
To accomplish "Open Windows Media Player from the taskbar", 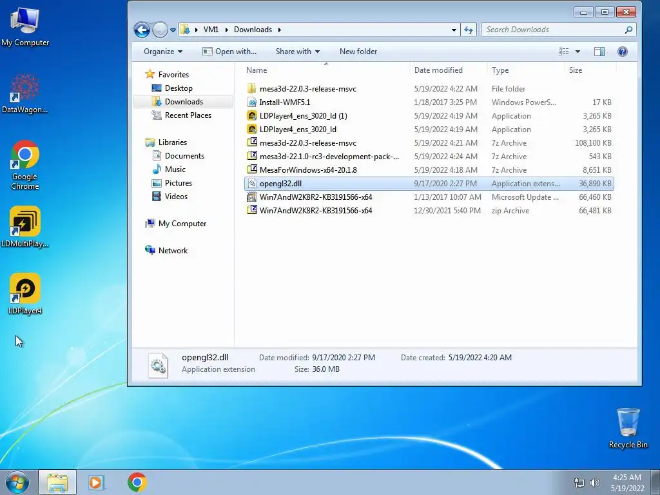I will point(96,482).
